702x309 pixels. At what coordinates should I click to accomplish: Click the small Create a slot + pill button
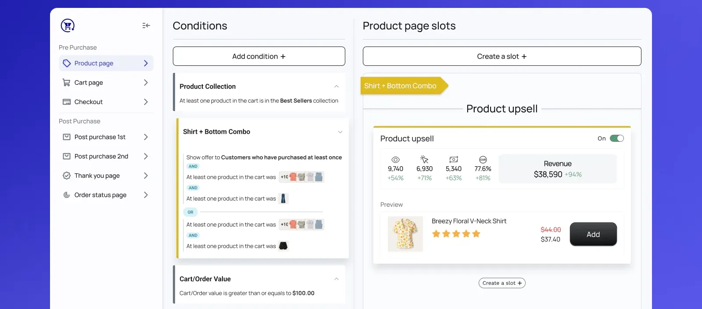pos(502,283)
